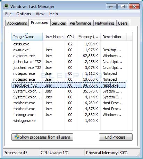The height and width of the screenshot is (159, 143).
Task: Click Show processes from all users
Action: [x=42, y=137]
